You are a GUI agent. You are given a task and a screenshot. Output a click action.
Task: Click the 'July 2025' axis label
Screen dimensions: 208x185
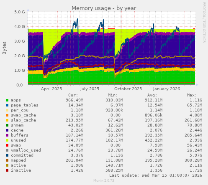(90, 89)
